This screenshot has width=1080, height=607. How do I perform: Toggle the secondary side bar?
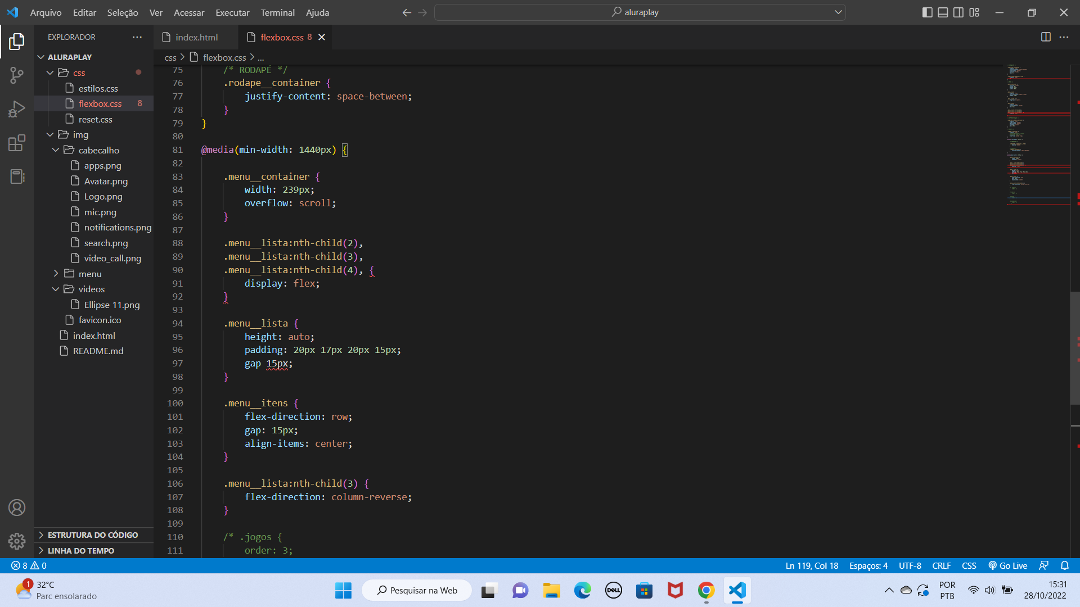pos(958,12)
